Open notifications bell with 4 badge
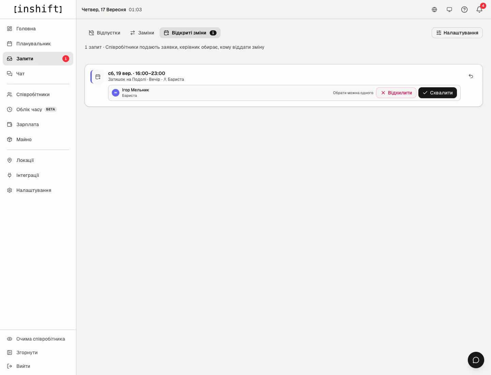This screenshot has height=375, width=491. pyautogui.click(x=479, y=10)
